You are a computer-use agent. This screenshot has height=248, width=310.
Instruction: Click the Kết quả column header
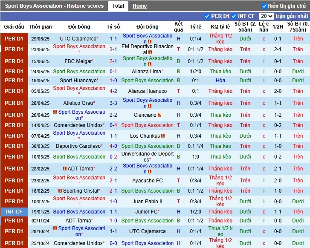pyautogui.click(x=178, y=27)
